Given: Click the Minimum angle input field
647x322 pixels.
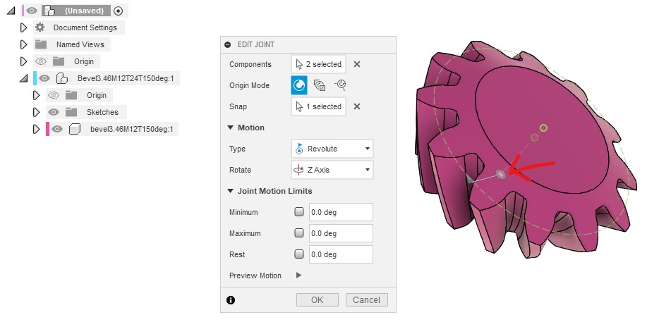Looking at the screenshot, I should (340, 212).
